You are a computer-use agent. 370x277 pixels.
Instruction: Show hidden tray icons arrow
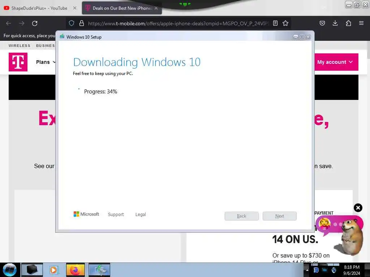(307, 270)
